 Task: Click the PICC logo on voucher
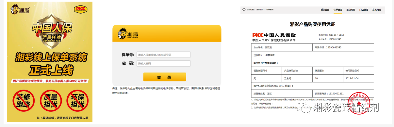pyautogui.click(x=258, y=35)
